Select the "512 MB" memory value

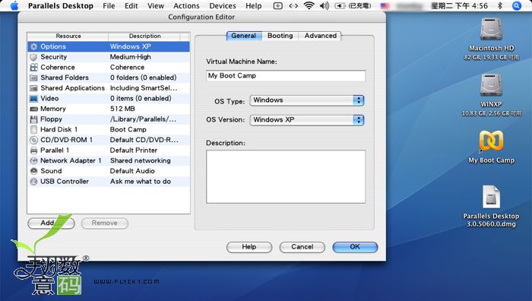tap(122, 109)
